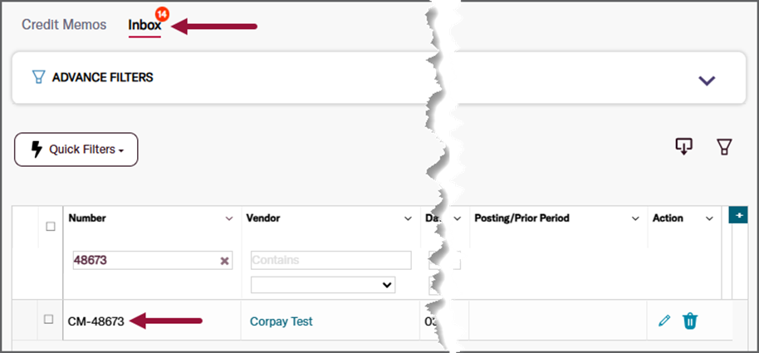Click the Vendor Contains filter field
This screenshot has height=353, width=759.
pyautogui.click(x=331, y=260)
